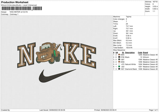159x112 pixels.
Task: Select the Down label in machine info
Action: pos(116,33)
